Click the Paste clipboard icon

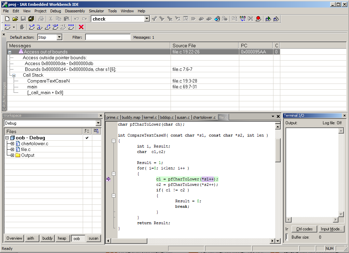tap(67, 19)
